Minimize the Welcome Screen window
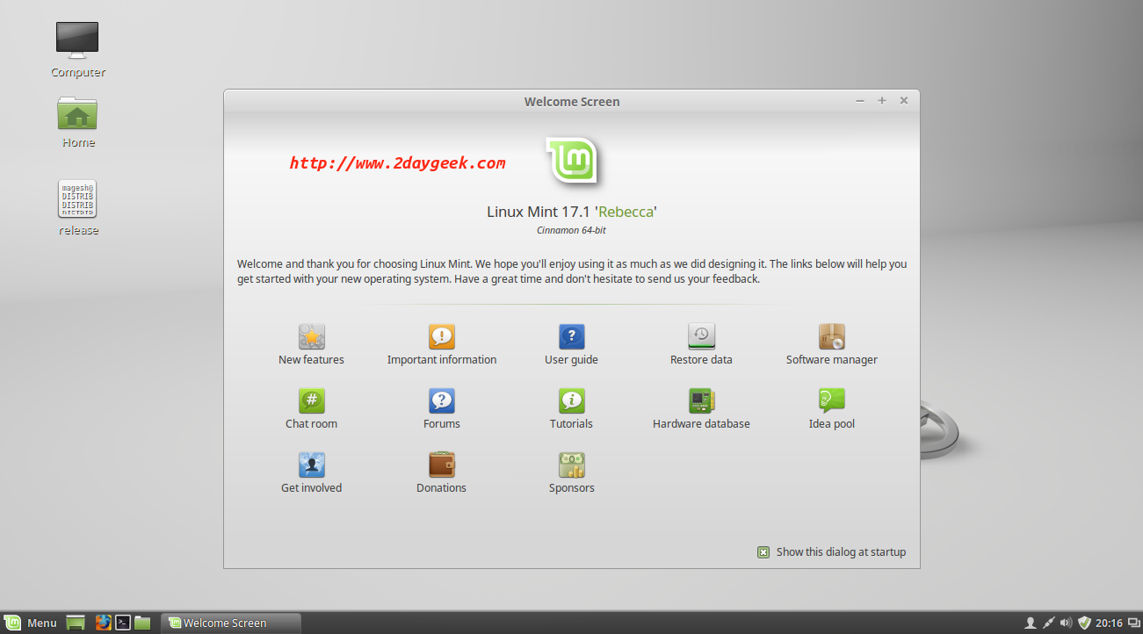The height and width of the screenshot is (634, 1143). click(x=860, y=101)
